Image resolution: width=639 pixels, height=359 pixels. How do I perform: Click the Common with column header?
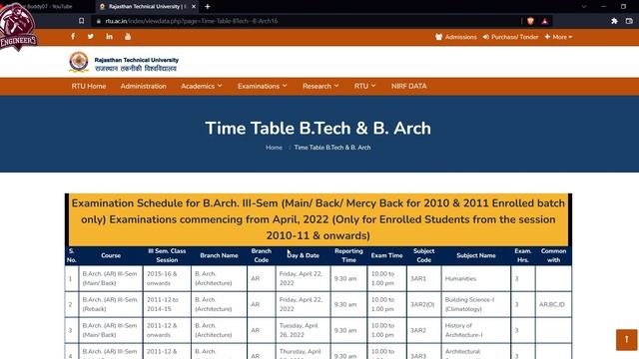[553, 255]
